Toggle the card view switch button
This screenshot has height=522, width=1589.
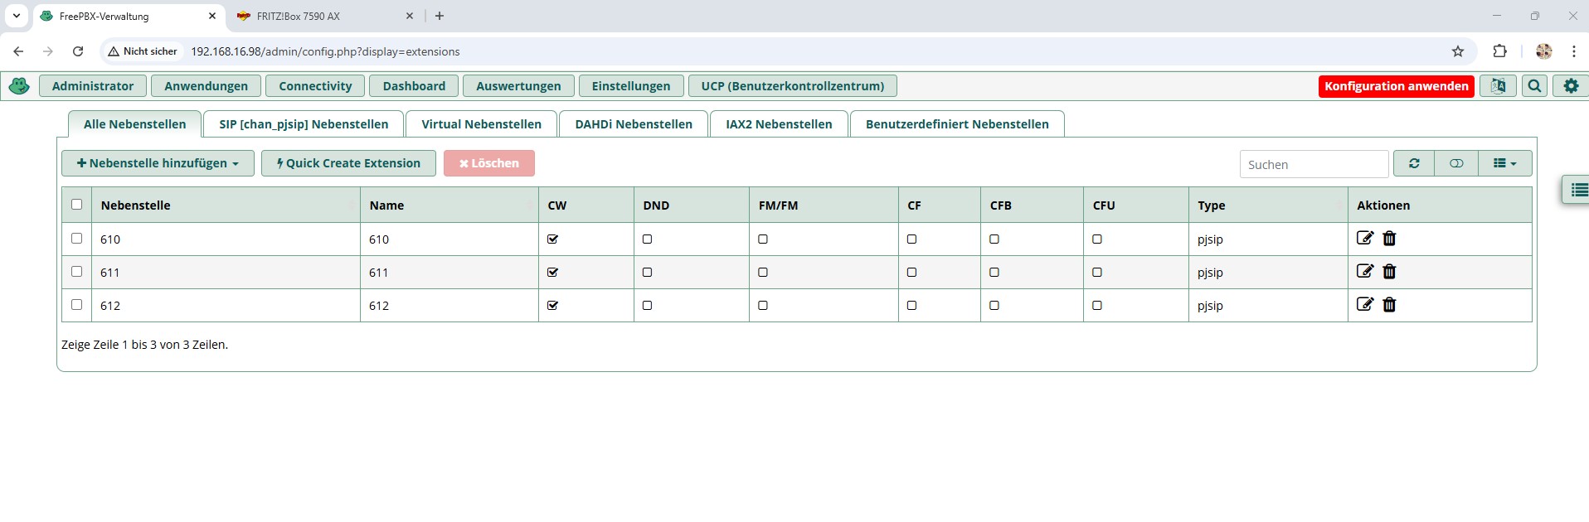(1456, 163)
